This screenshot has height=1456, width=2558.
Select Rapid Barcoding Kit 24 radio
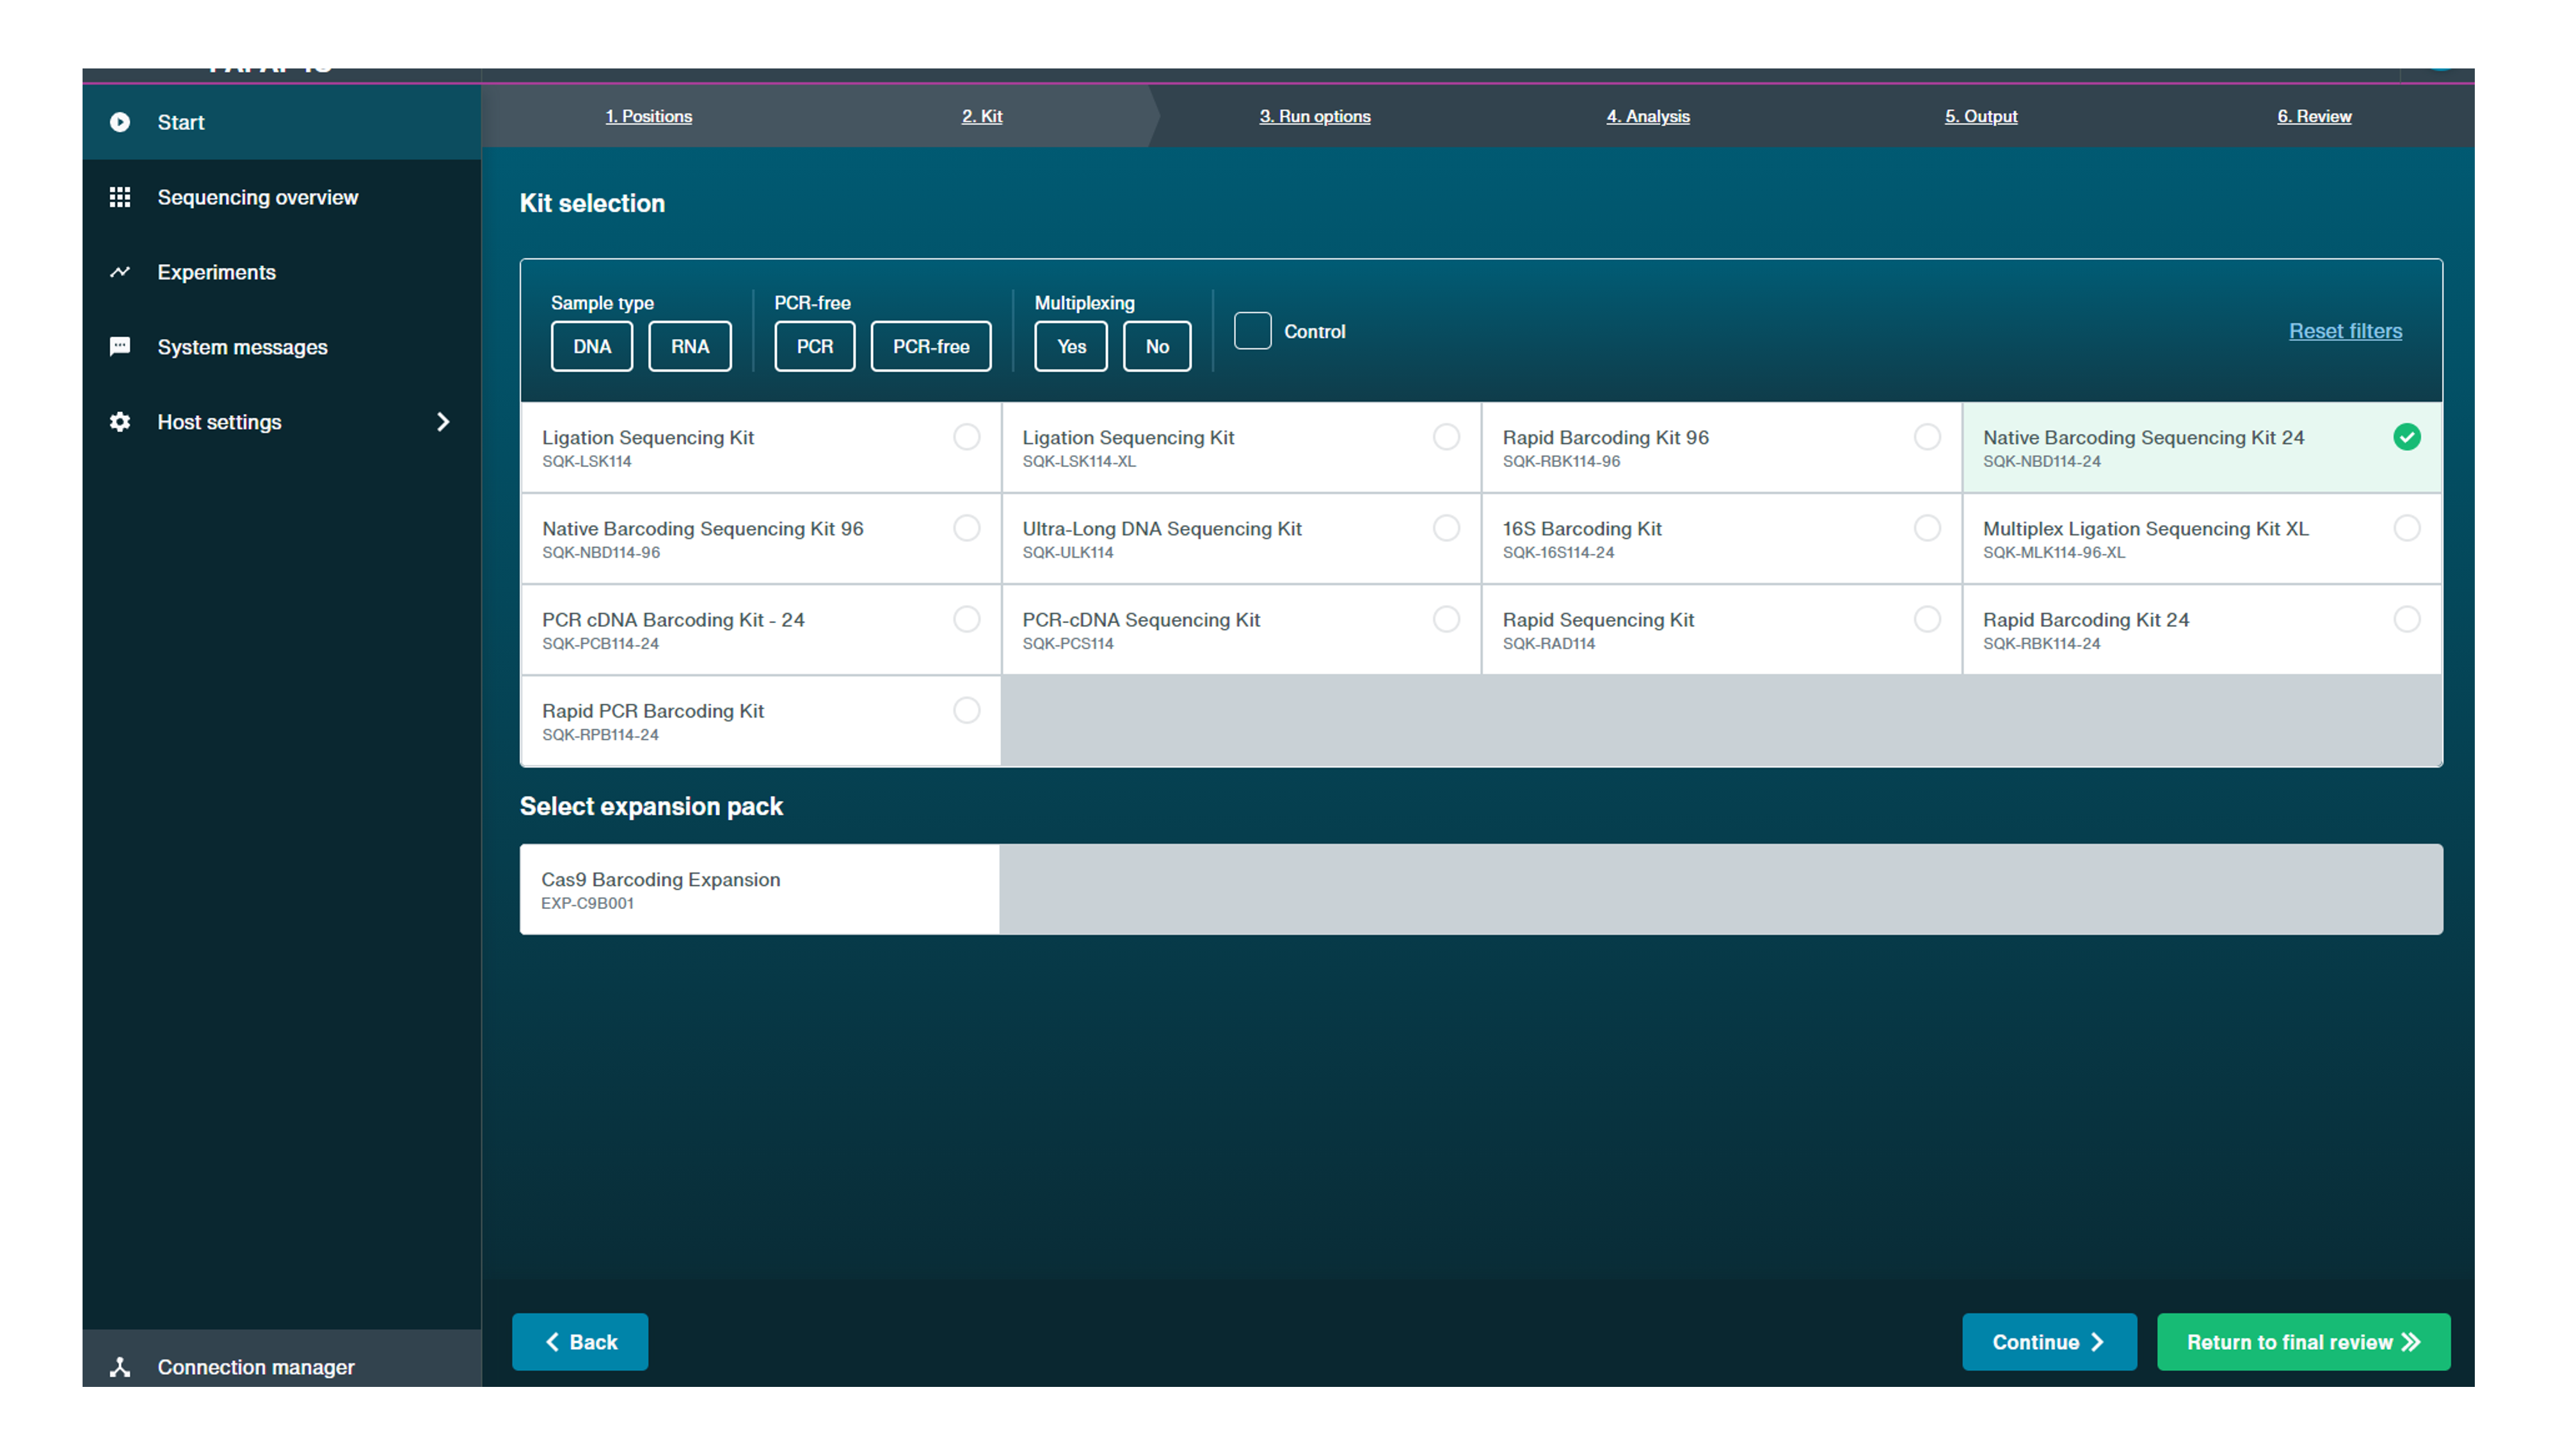[2407, 619]
